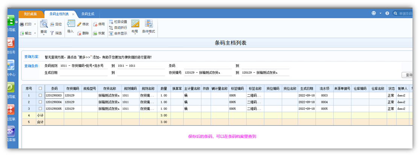The image size is (420, 156).
Task: Open the customer service robot sidebar icon
Action: click(11, 132)
